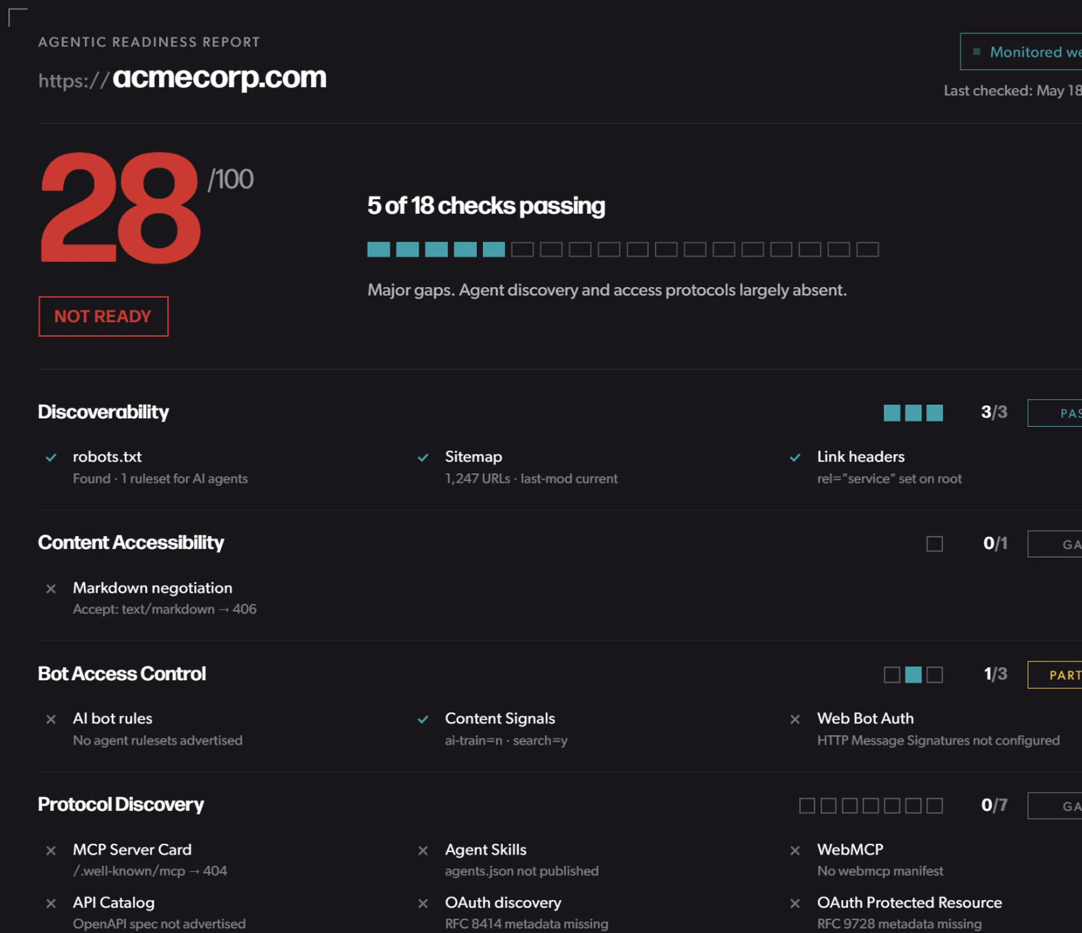Viewport: 1082px width, 933px height.
Task: Click the "AGENTIC READINESS REPORT" label
Action: [x=149, y=42]
